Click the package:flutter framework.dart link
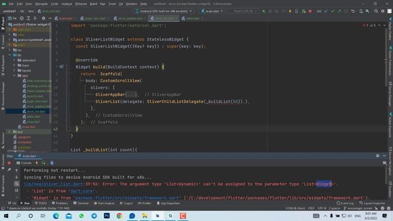393x221 pixels. coord(127,198)
